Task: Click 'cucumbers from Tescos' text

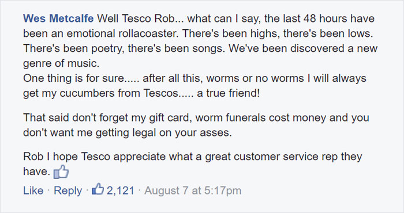Action: point(119,93)
